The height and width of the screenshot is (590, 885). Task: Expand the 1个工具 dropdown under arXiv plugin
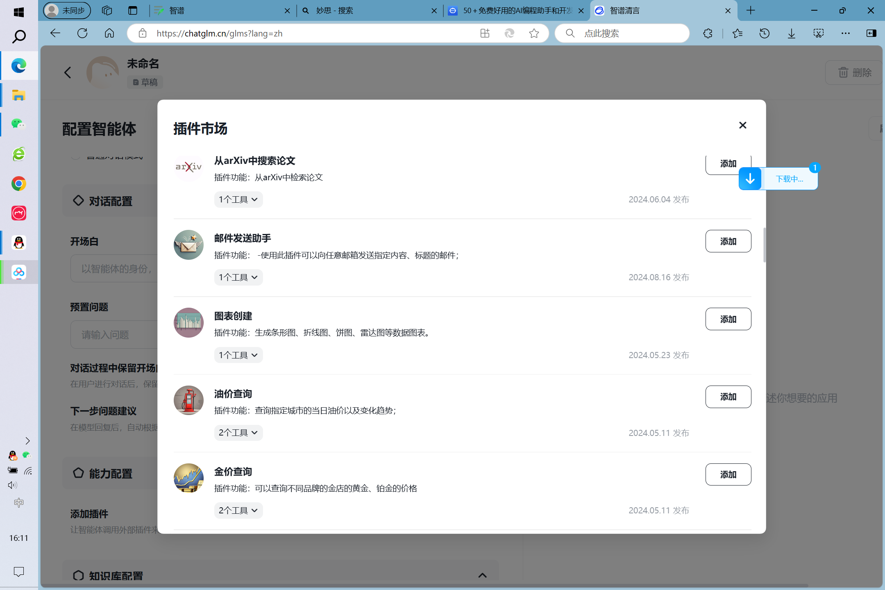[238, 200]
